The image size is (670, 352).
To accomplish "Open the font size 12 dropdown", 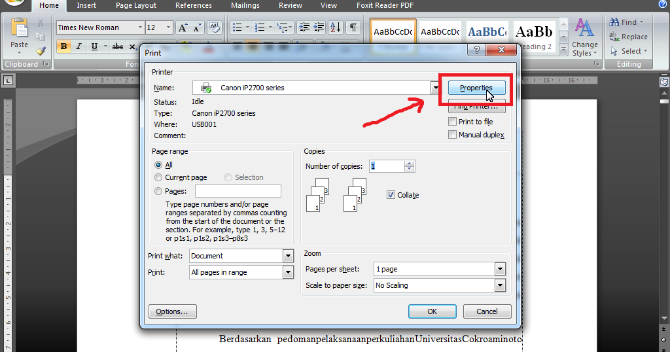I will (x=168, y=27).
